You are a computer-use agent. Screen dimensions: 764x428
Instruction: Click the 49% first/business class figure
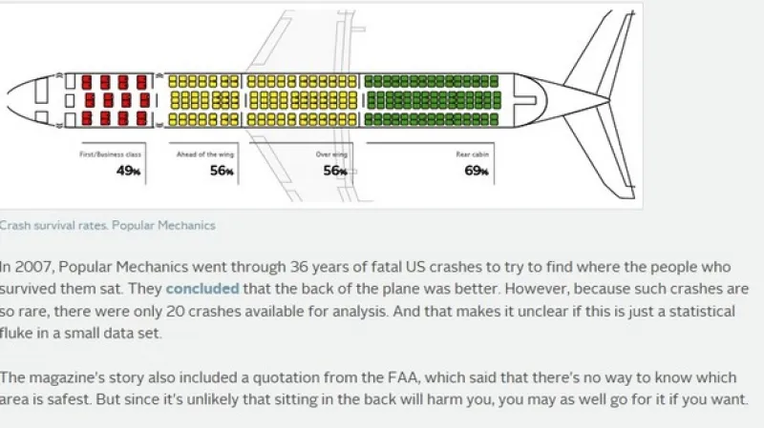tap(128, 172)
